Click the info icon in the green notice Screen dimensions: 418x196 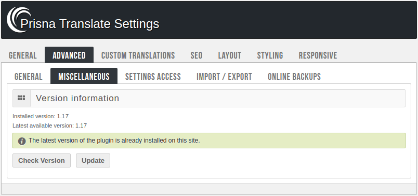click(x=22, y=141)
